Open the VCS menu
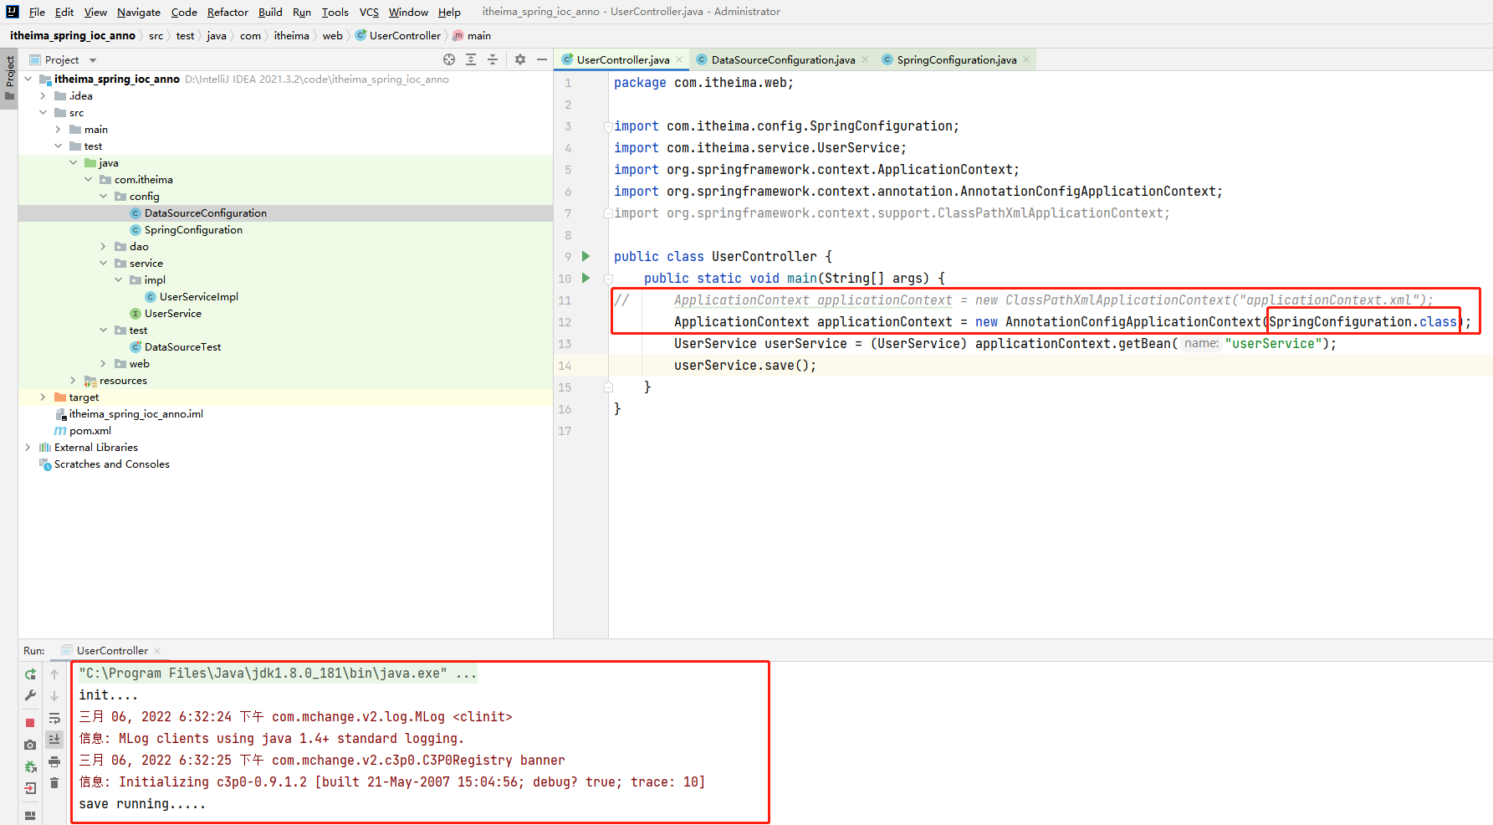This screenshot has height=825, width=1493. [369, 12]
